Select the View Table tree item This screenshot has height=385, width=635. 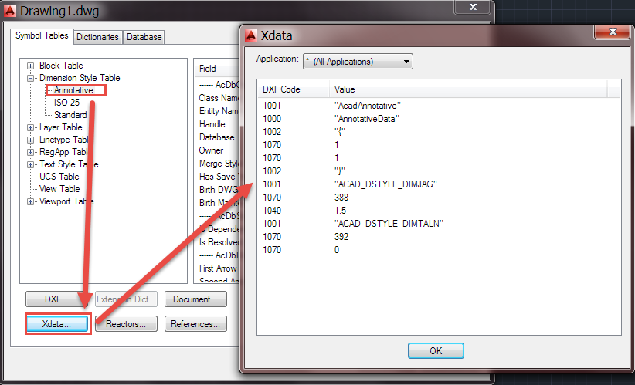coord(59,189)
